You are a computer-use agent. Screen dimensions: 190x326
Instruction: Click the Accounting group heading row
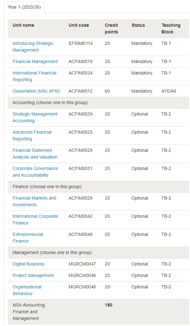tap(98, 103)
